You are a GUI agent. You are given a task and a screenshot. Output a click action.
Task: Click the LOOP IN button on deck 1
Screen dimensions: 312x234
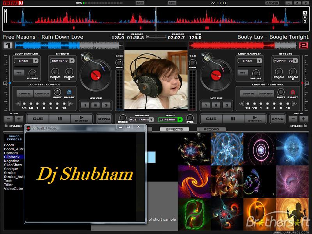[25, 93]
